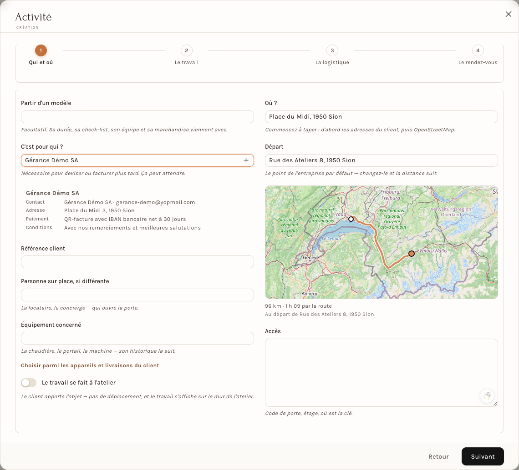Go to step 4 Le rendez-vous
The height and width of the screenshot is (470, 519).
pos(478,55)
